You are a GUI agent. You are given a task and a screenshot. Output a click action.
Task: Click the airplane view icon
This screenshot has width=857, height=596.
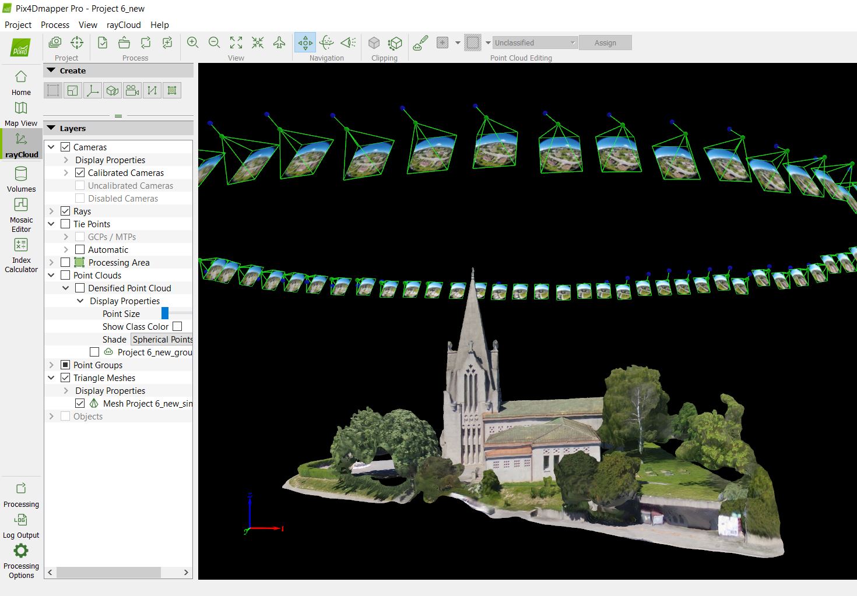point(279,43)
